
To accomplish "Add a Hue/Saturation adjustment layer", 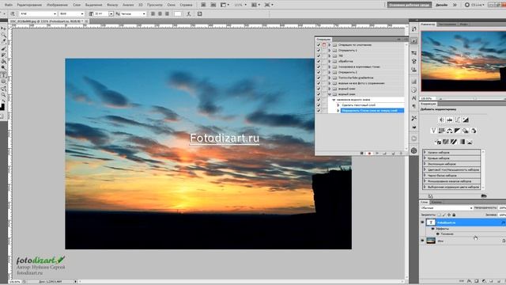I will (441, 131).
